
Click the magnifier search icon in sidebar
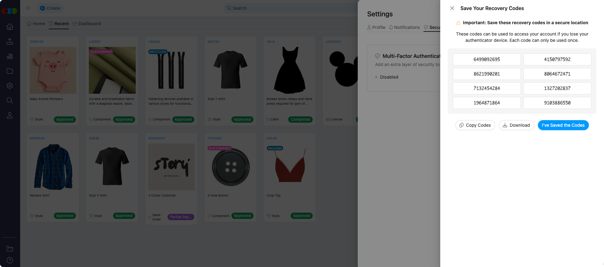(x=10, y=101)
